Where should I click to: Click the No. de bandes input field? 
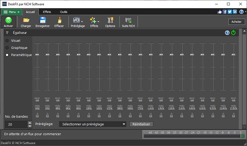pyautogui.click(x=16, y=124)
